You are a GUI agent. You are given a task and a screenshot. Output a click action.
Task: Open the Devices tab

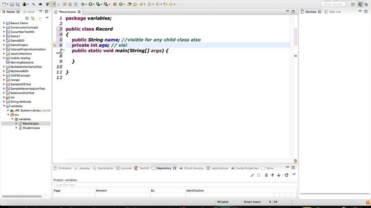pyautogui.click(x=311, y=12)
